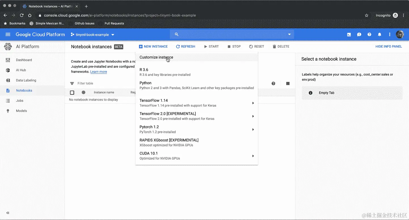Image resolution: width=409 pixels, height=220 pixels.
Task: Open the three-dot settings menu in header
Action: point(390,35)
